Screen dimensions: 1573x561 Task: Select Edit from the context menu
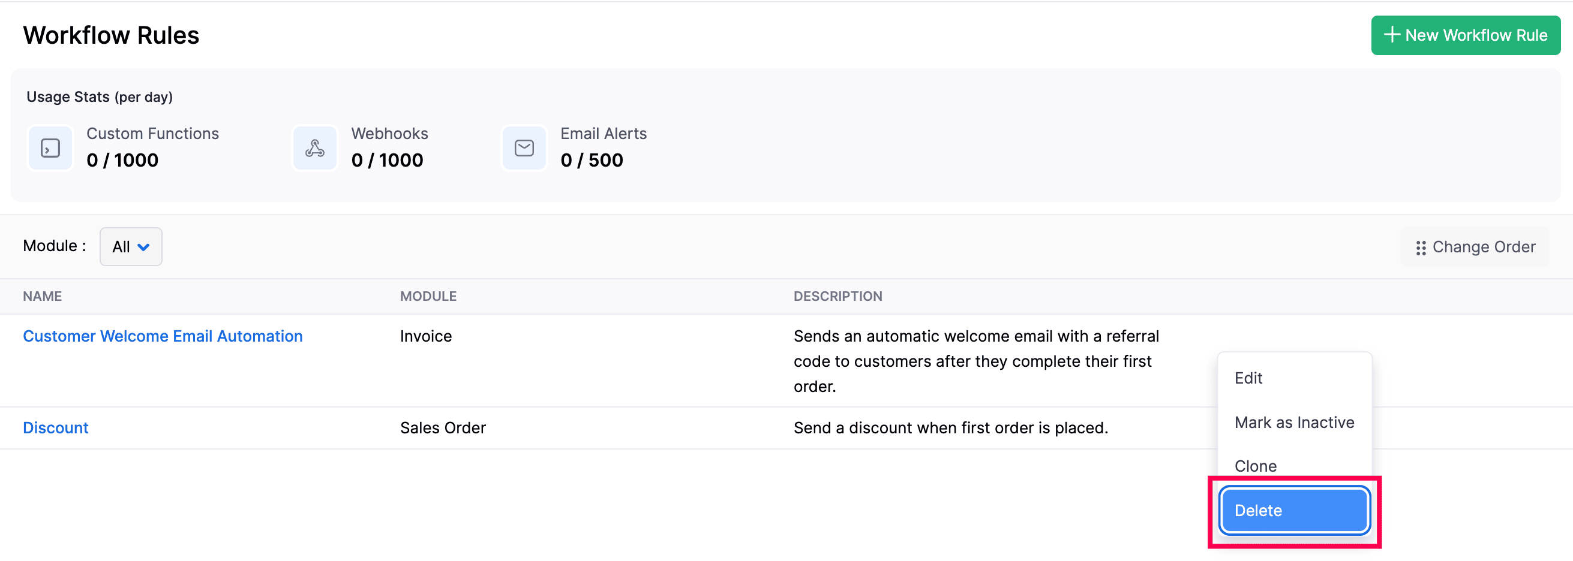coord(1248,378)
